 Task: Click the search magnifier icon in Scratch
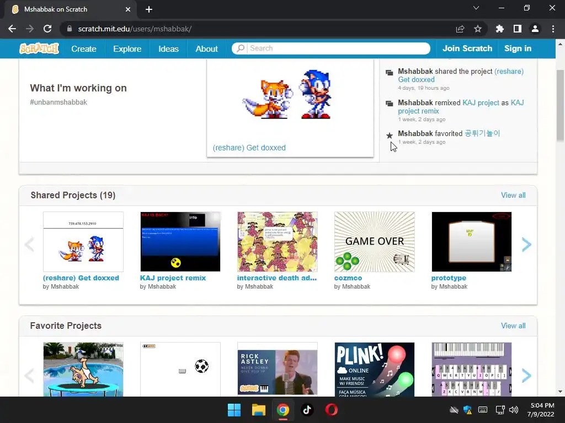tap(241, 48)
